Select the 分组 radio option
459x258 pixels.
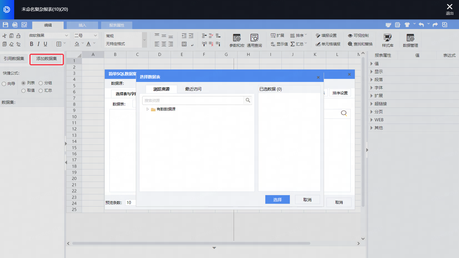(x=41, y=83)
